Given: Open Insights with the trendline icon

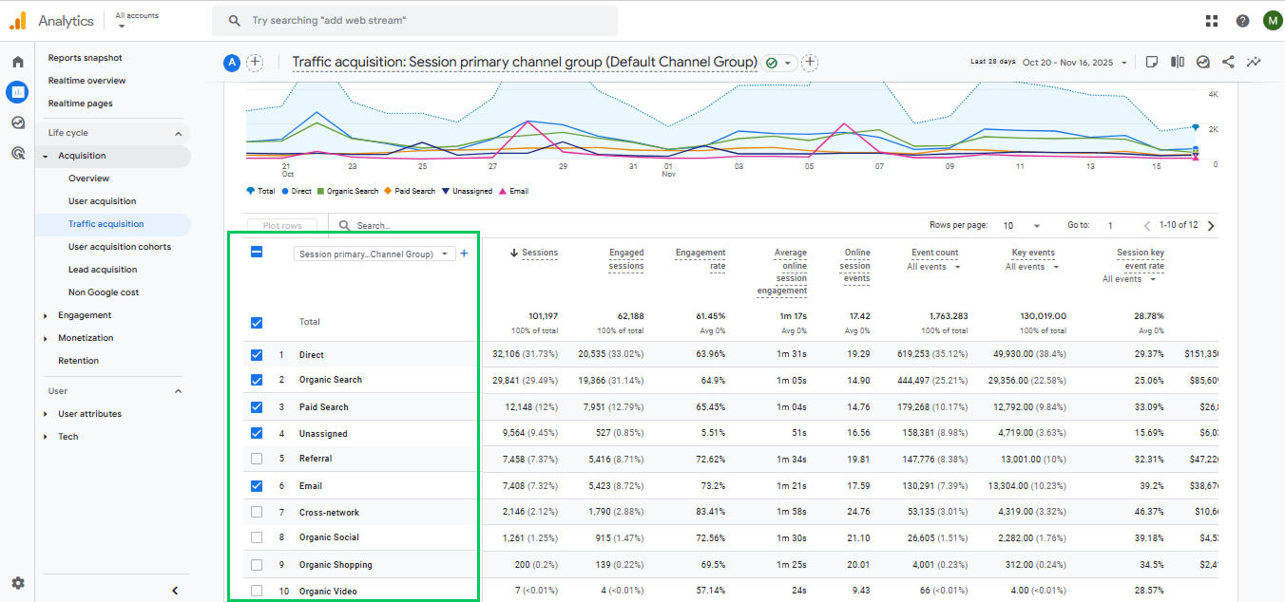Looking at the screenshot, I should pos(1254,61).
